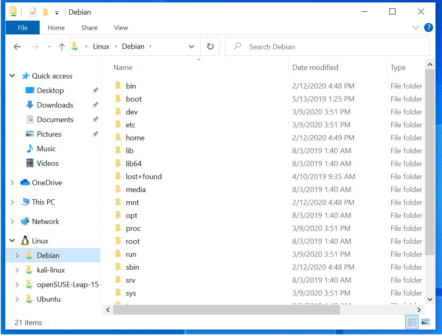Viewport: 442px width, 336px height.
Task: Expand the ribbon with the chevron
Action: point(416,27)
